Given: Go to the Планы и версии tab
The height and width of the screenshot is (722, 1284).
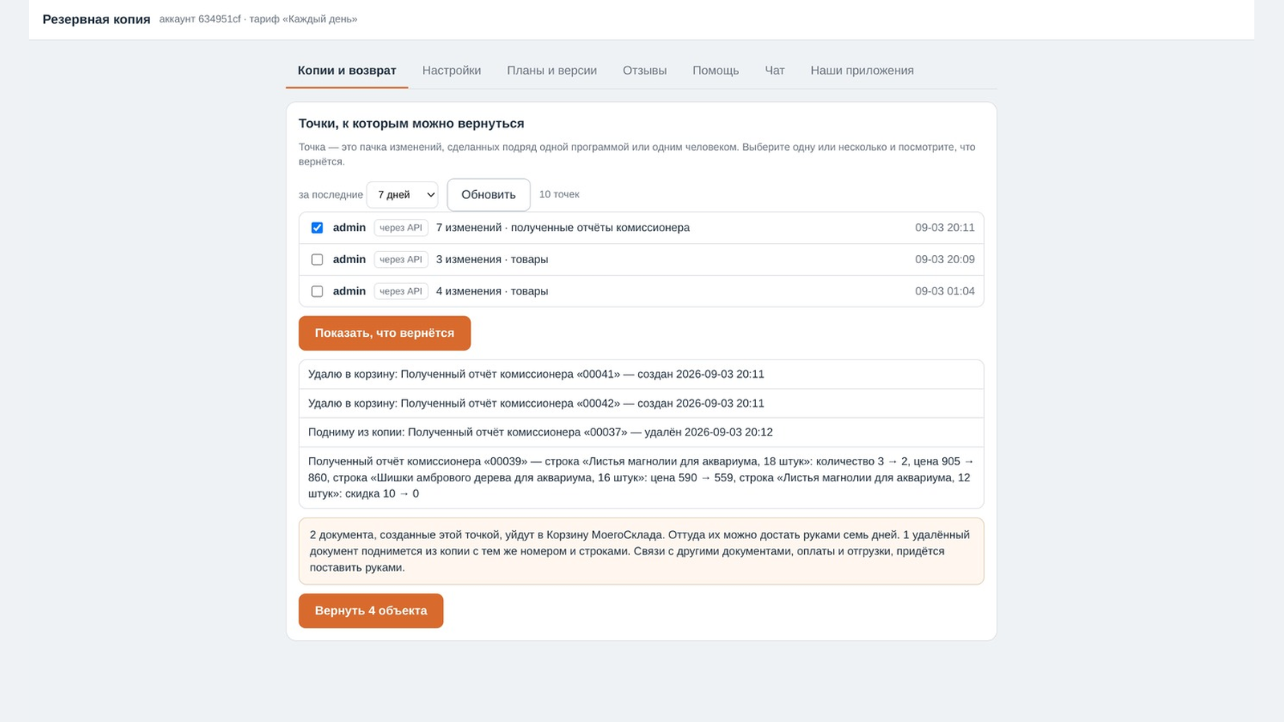Looking at the screenshot, I should (x=552, y=71).
